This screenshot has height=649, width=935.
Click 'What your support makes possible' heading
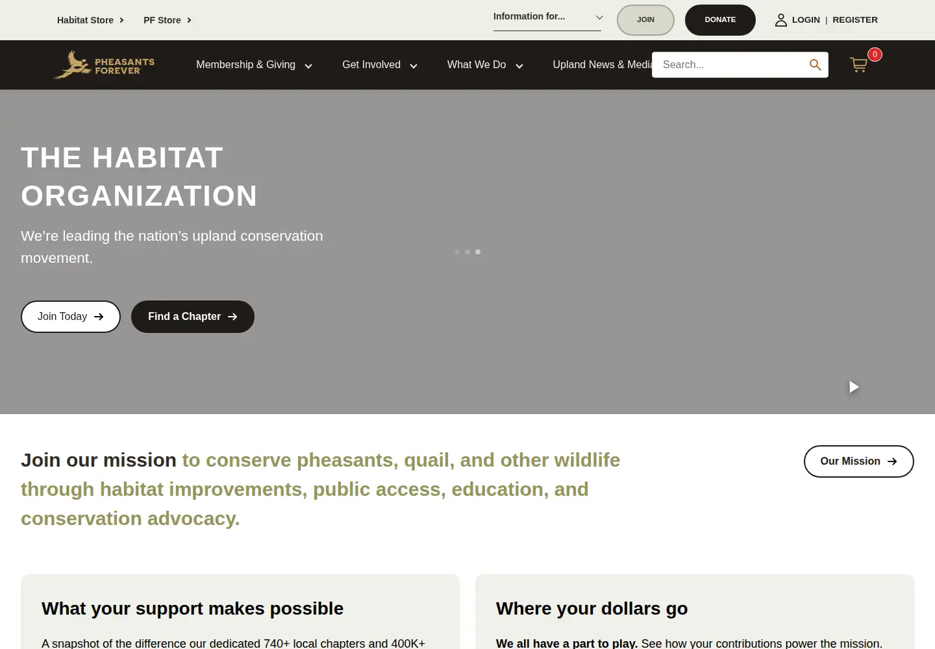pos(192,609)
